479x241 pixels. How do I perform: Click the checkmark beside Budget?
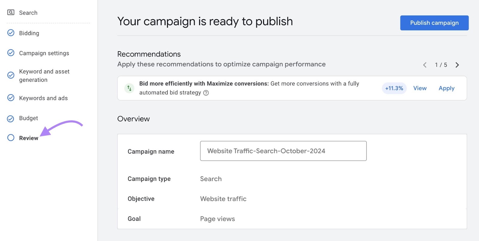[11, 118]
